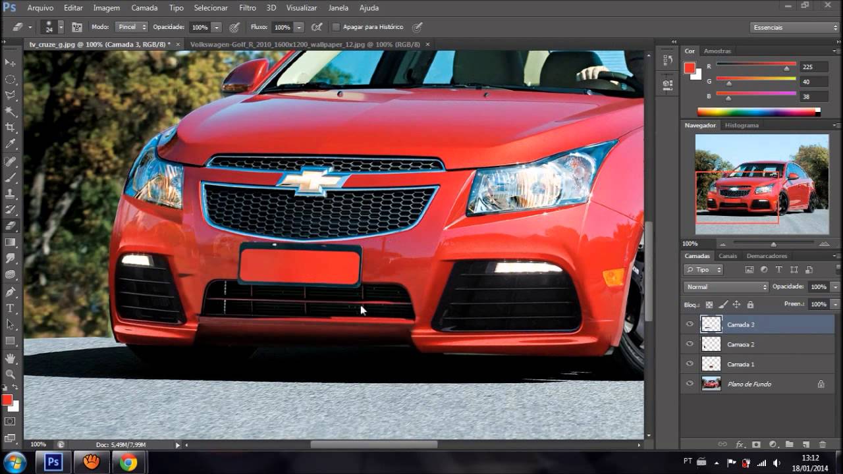The width and height of the screenshot is (843, 474).
Task: Select the Crop tool
Action: (11, 128)
